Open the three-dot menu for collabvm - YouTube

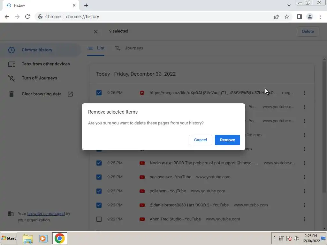pos(304,191)
